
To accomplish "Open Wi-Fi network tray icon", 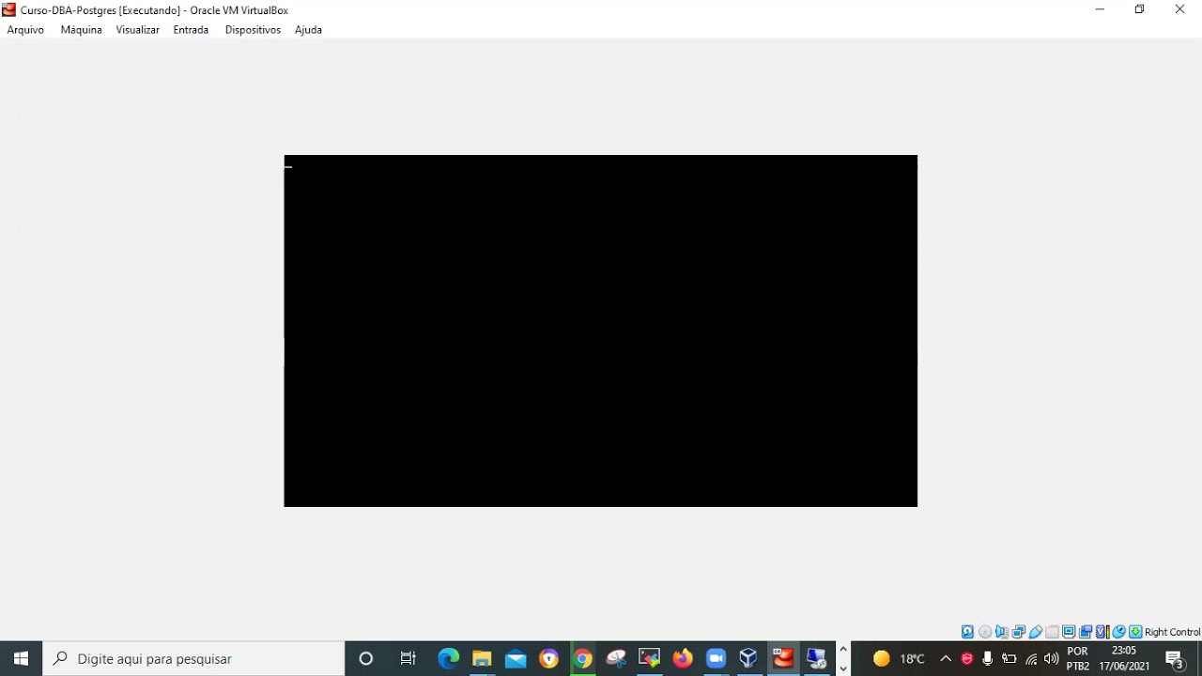I will pos(1031,658).
